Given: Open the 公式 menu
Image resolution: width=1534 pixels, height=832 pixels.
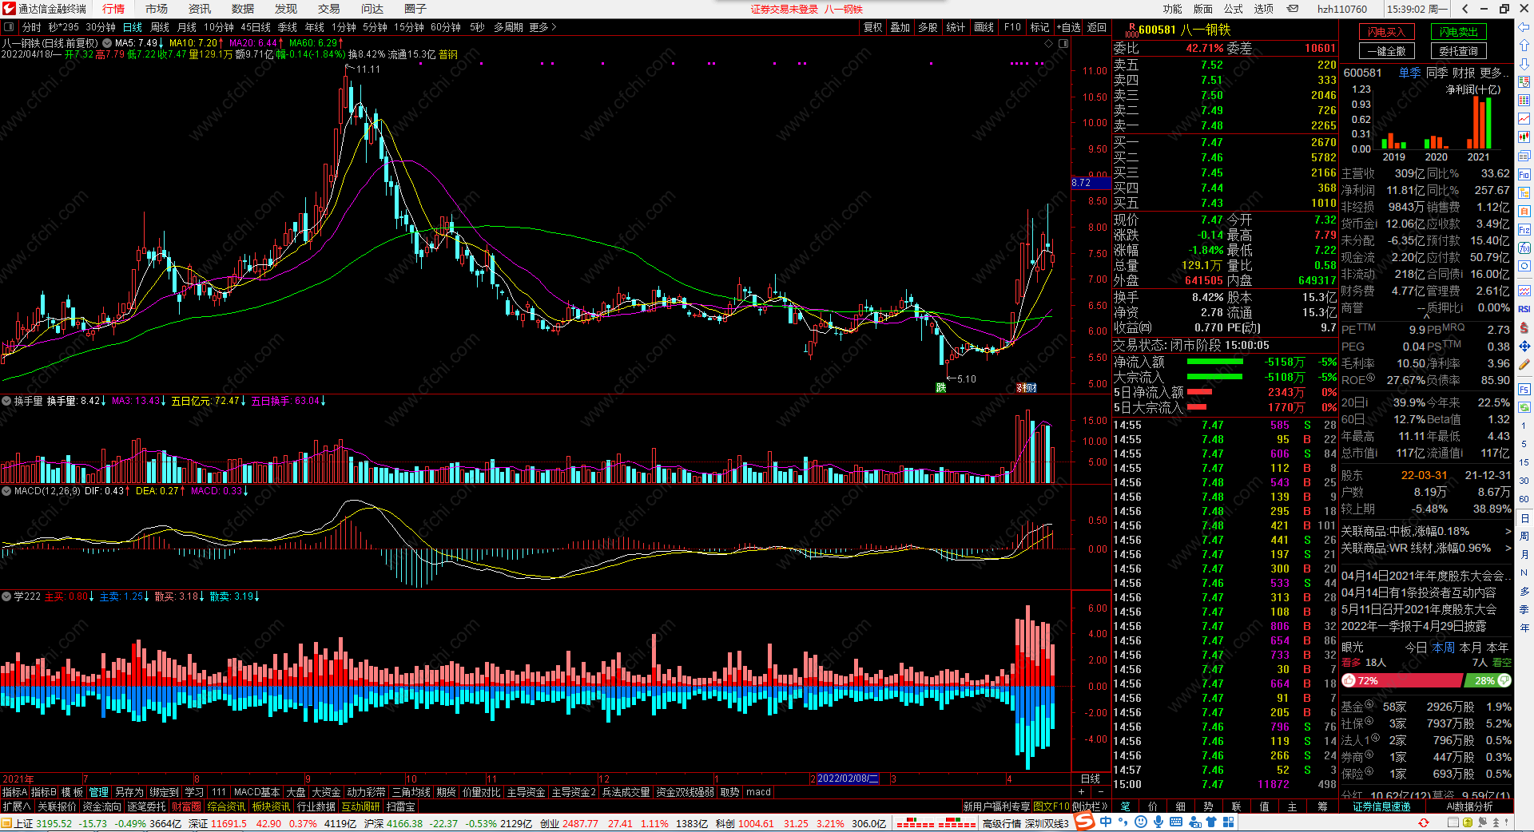Looking at the screenshot, I should (x=1234, y=9).
